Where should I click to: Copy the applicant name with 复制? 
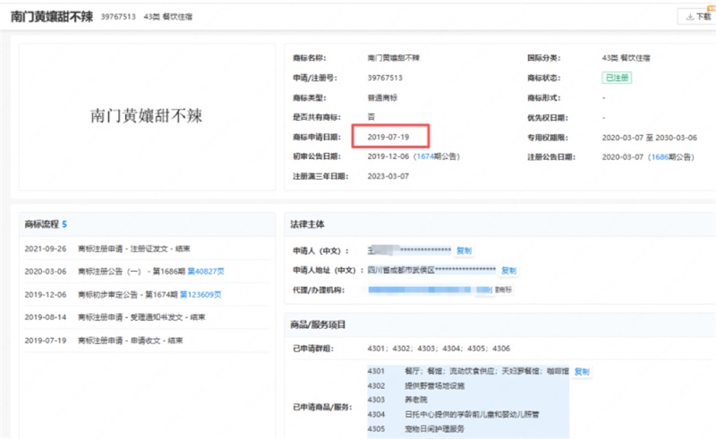click(x=464, y=250)
